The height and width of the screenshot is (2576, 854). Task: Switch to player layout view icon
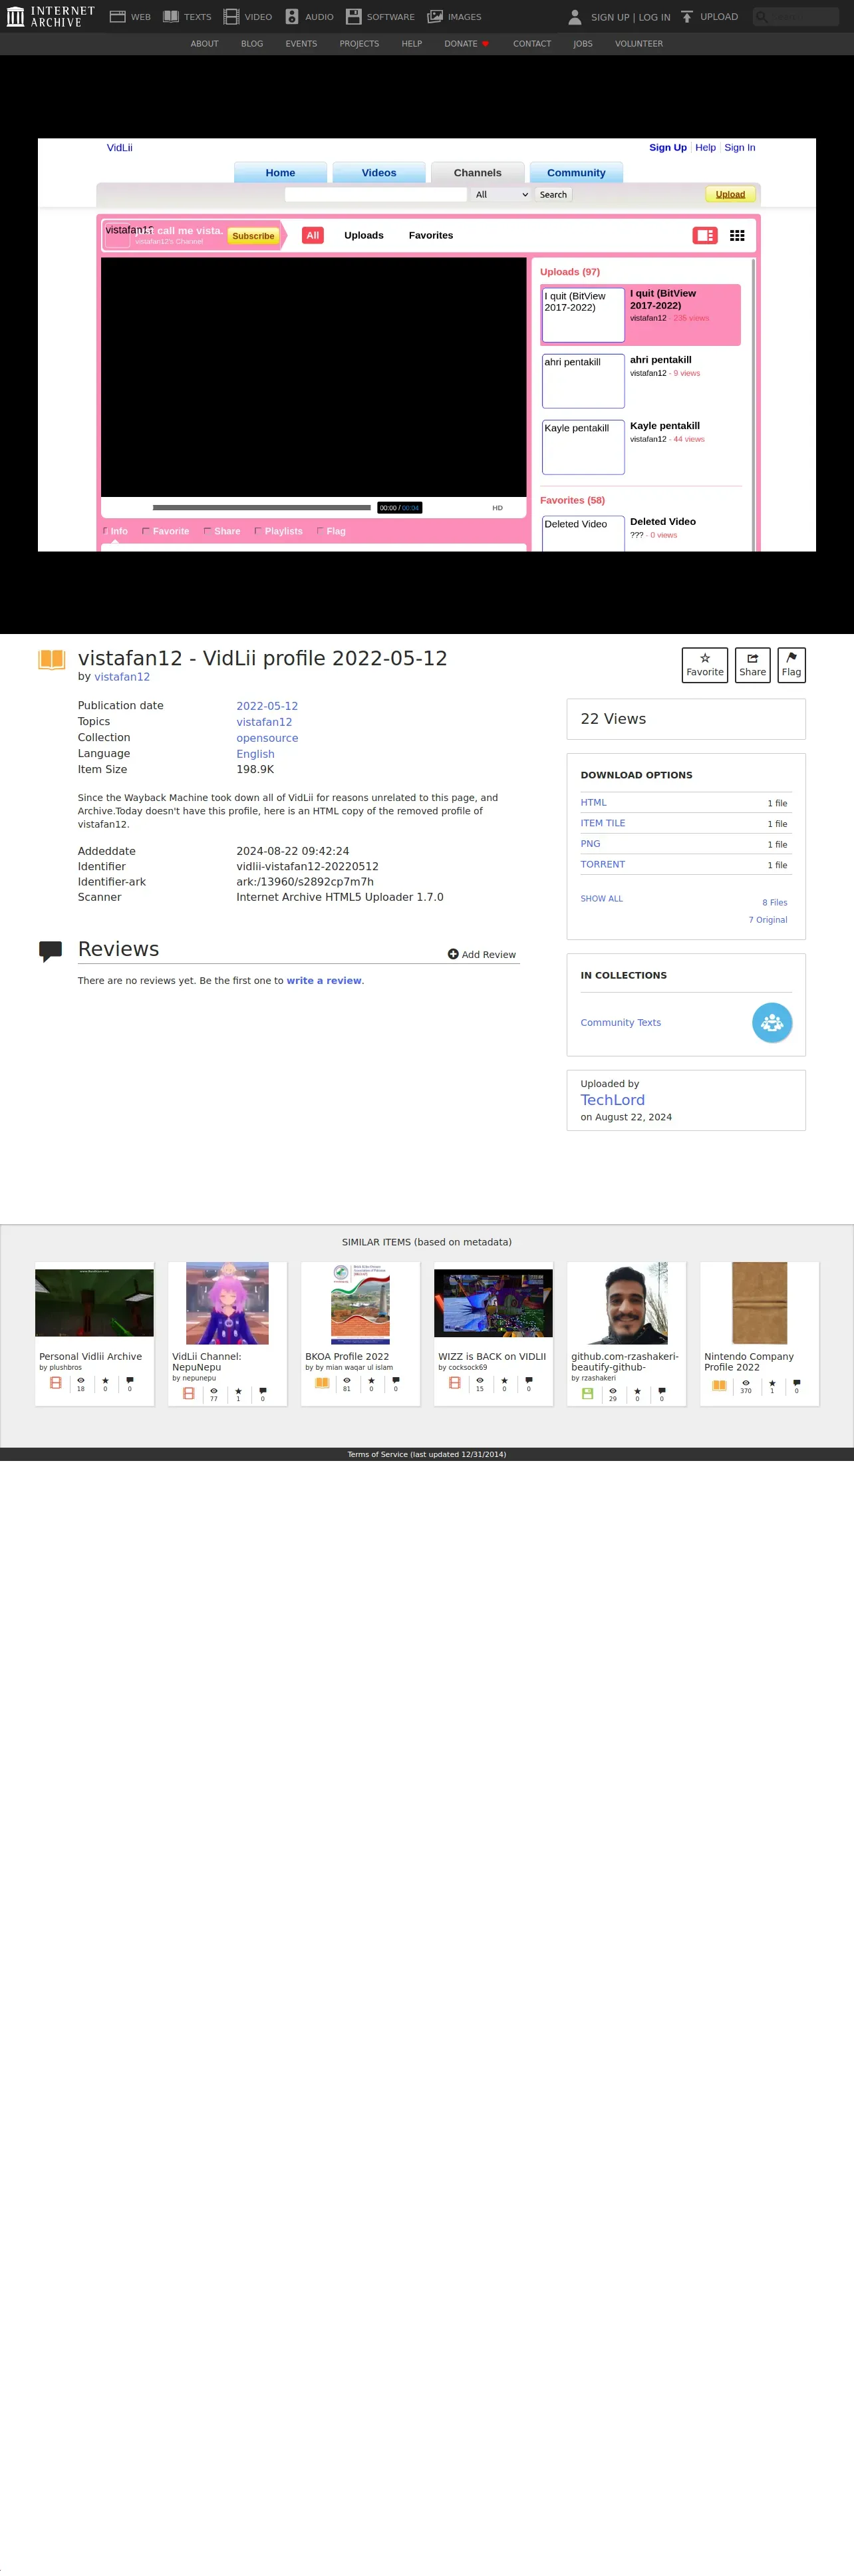[705, 236]
